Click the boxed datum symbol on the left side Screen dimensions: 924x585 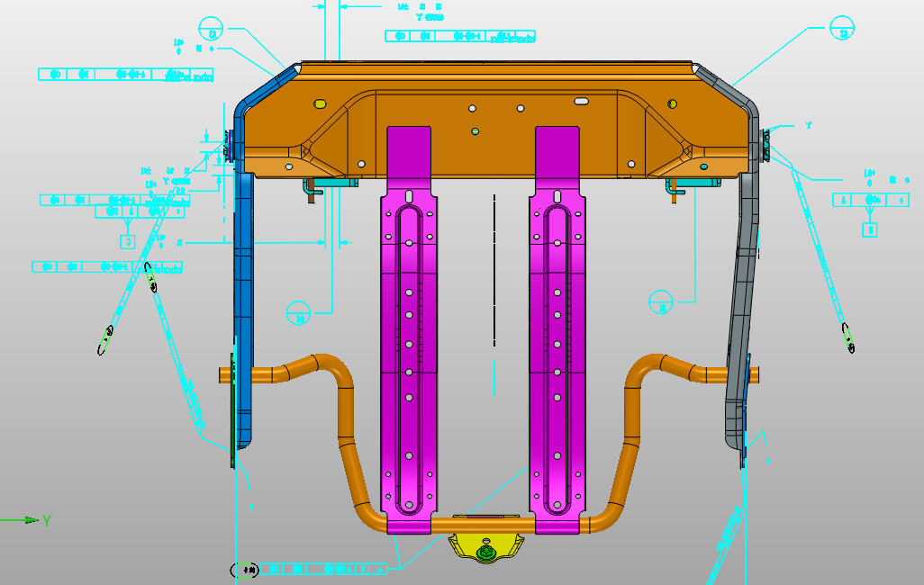(128, 241)
